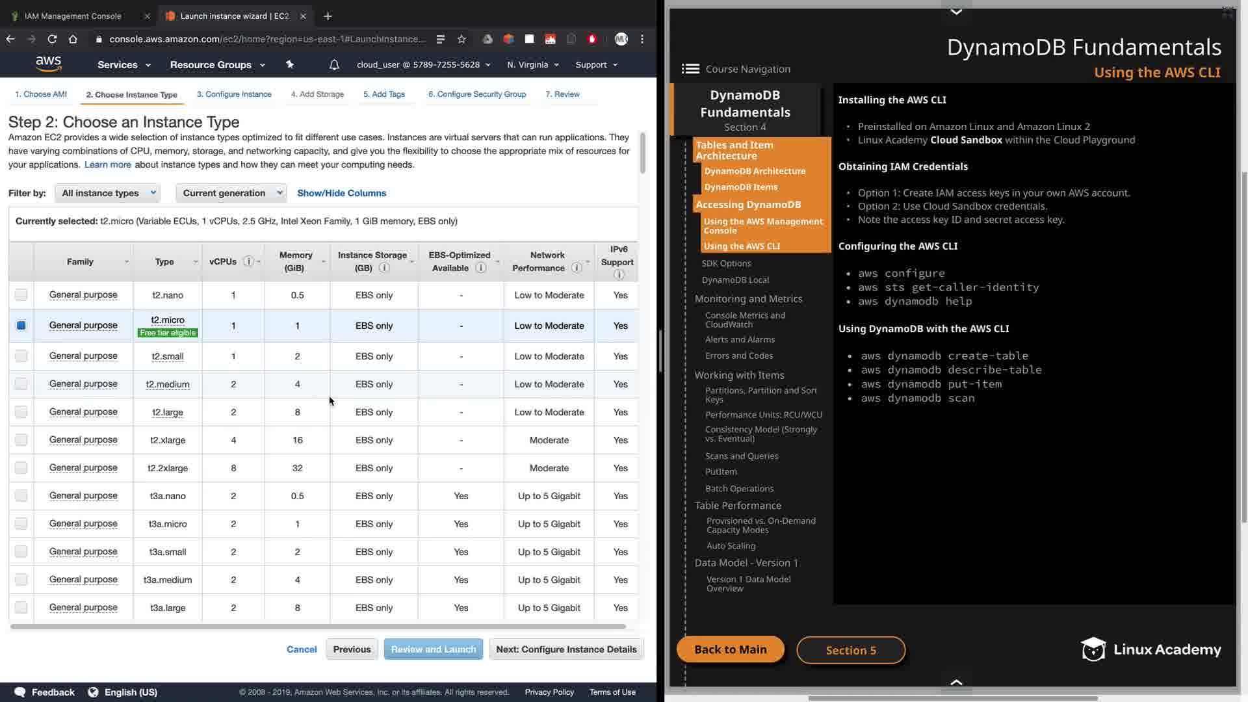
Task: Open the Current generation dropdown
Action: tap(231, 193)
